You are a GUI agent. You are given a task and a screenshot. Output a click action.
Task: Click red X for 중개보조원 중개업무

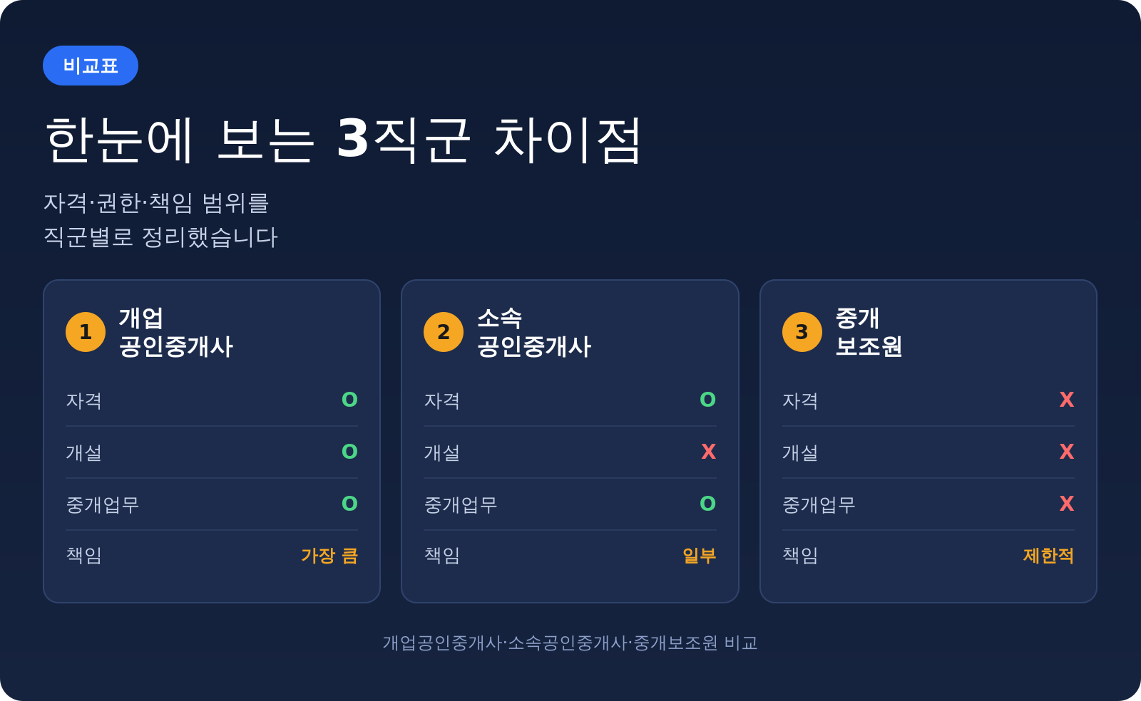[x=1066, y=504]
